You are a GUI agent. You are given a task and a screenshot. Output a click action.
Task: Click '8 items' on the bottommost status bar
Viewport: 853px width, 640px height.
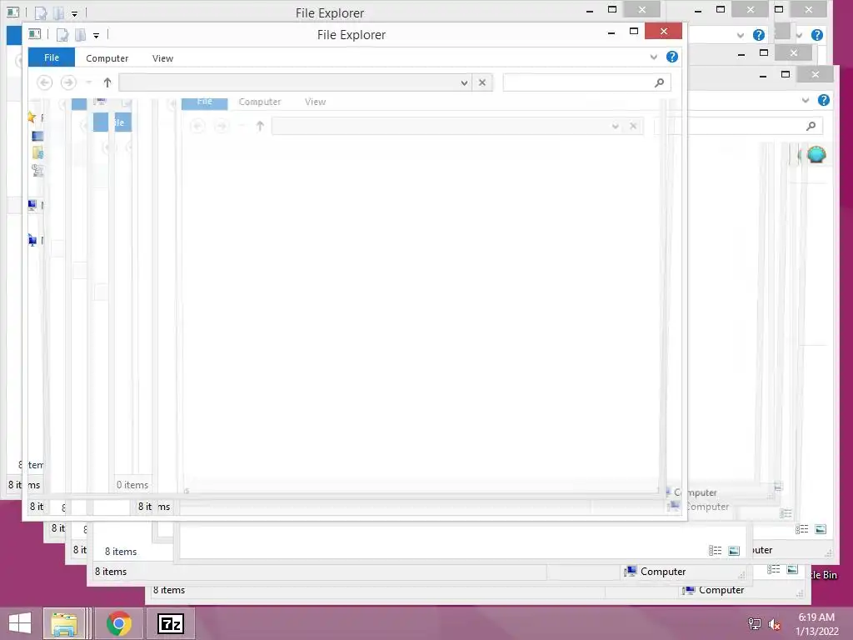click(x=168, y=590)
